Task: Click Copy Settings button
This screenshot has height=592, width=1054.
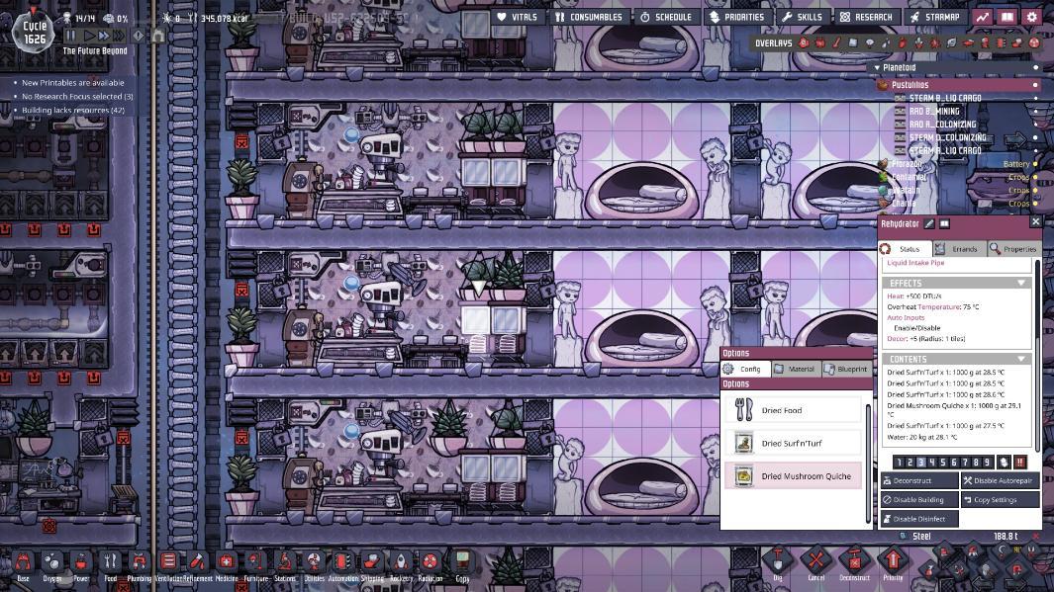Action: coord(1001,499)
